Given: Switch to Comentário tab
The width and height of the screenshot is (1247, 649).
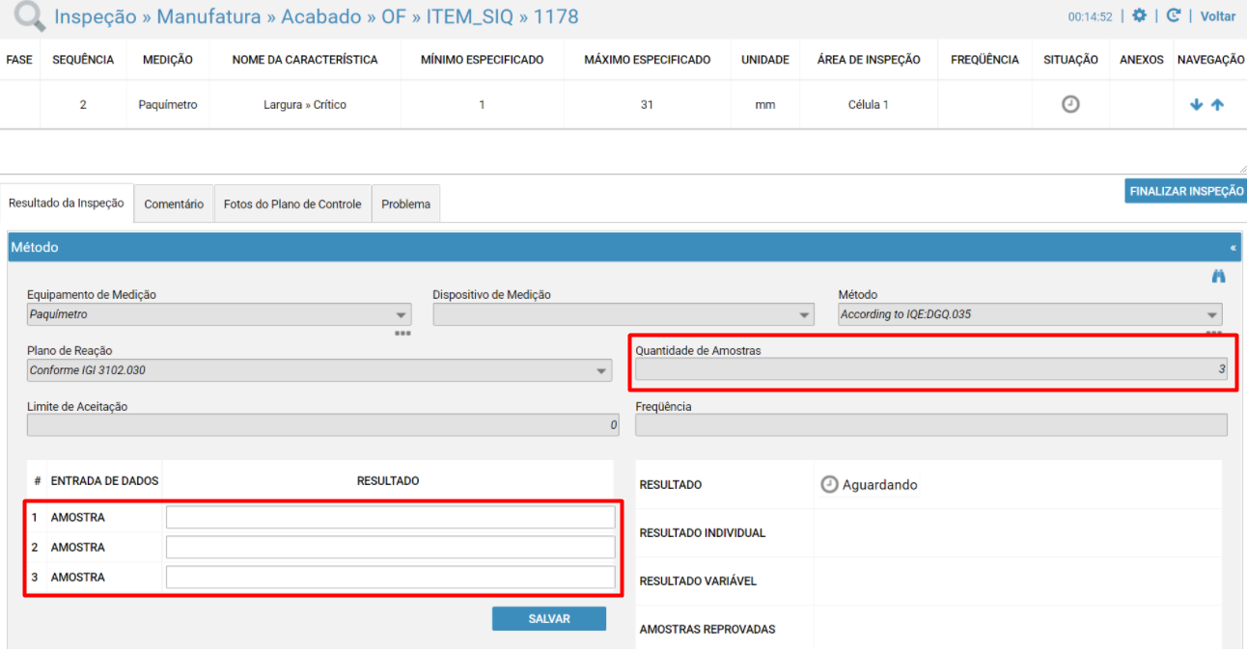Looking at the screenshot, I should [174, 204].
